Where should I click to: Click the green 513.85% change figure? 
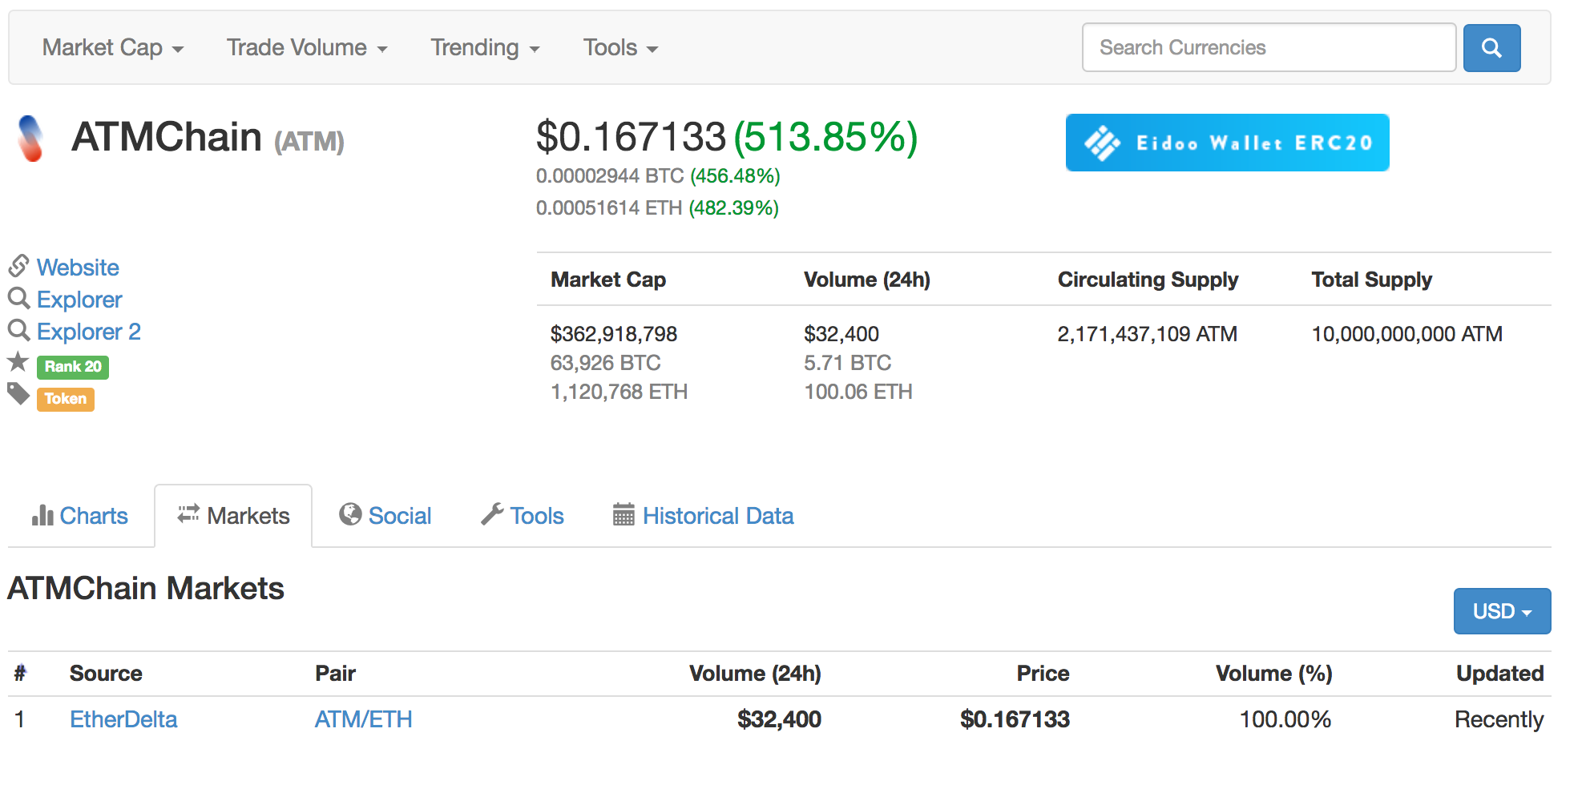tap(825, 137)
